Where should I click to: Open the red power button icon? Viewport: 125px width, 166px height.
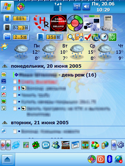click(101, 159)
